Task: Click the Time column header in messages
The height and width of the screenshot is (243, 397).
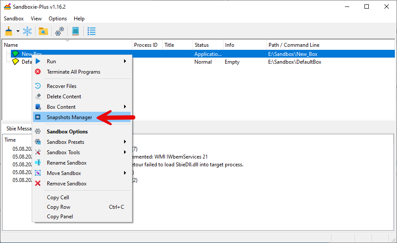Action: [x=10, y=140]
